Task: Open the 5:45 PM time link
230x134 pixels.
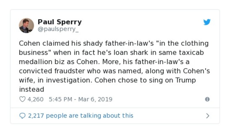Action: click(x=61, y=99)
